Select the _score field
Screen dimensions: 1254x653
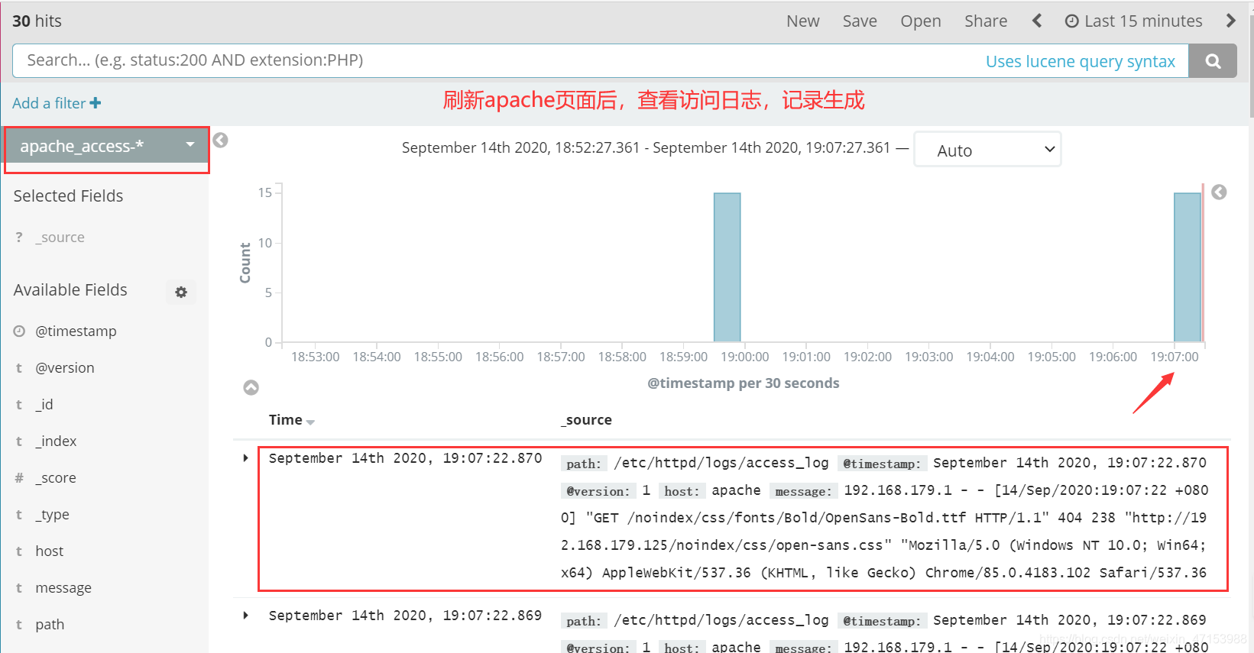point(56,478)
